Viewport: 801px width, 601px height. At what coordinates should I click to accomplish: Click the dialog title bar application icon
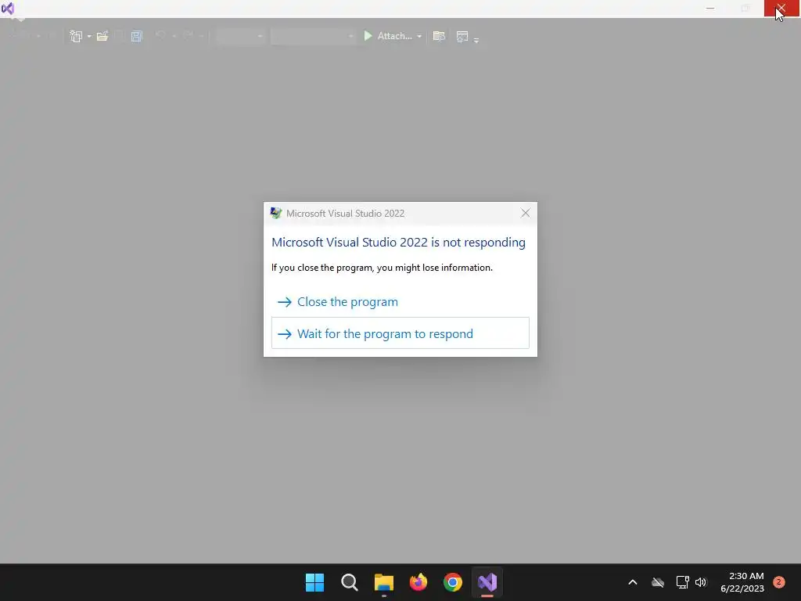pos(276,213)
